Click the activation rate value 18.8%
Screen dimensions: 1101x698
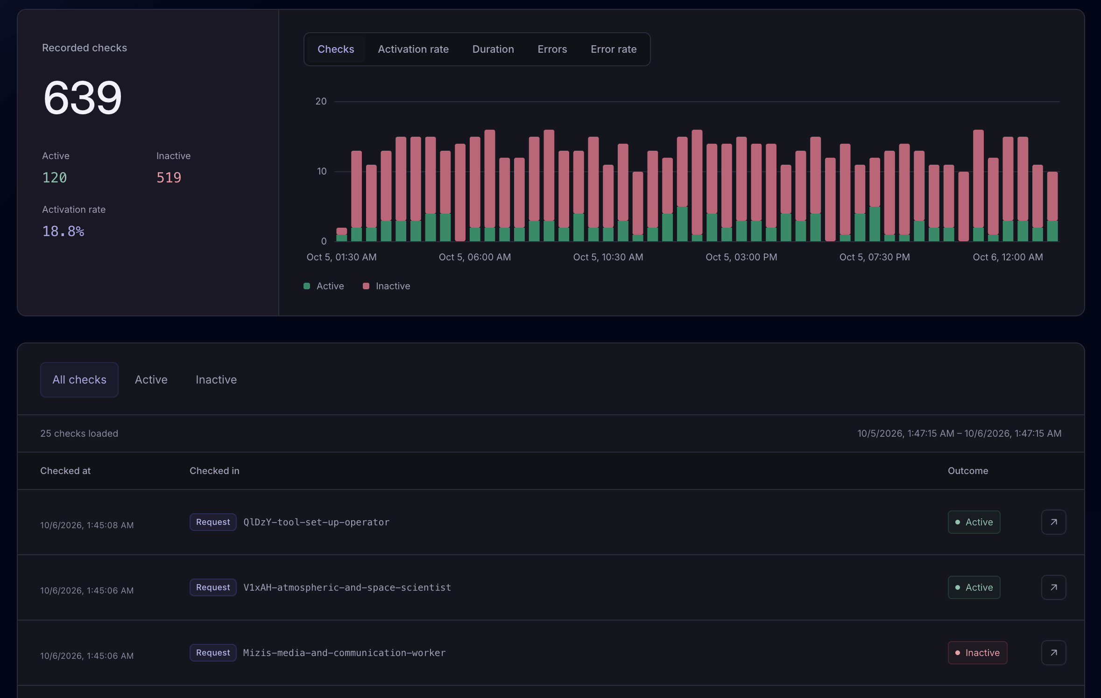click(x=63, y=231)
